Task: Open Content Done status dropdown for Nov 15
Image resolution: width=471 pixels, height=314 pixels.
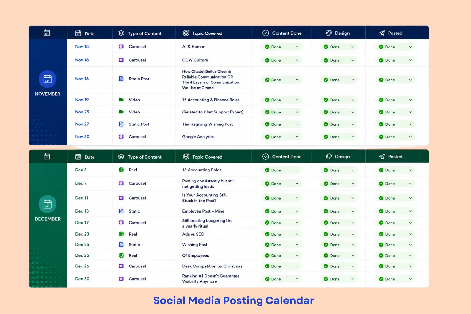Action: point(281,47)
